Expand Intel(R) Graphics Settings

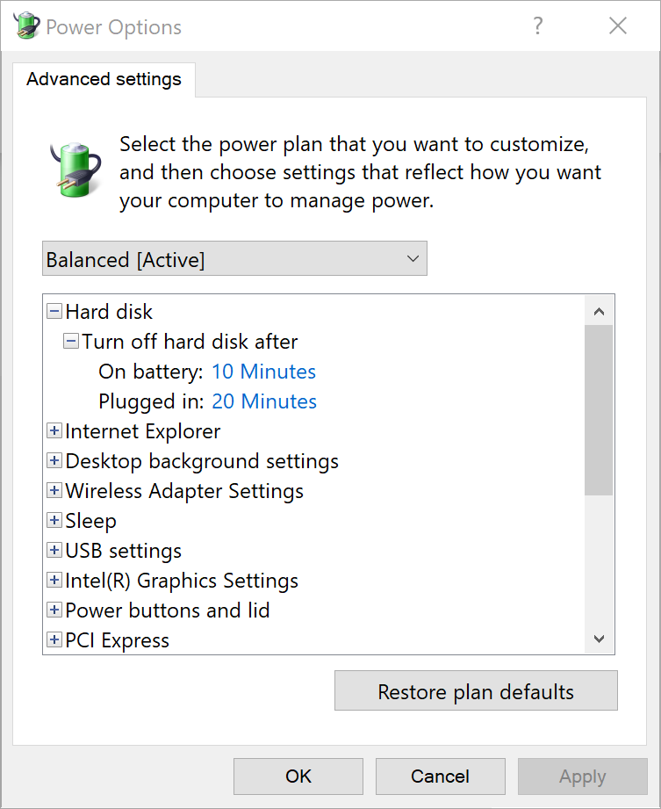[x=54, y=581]
